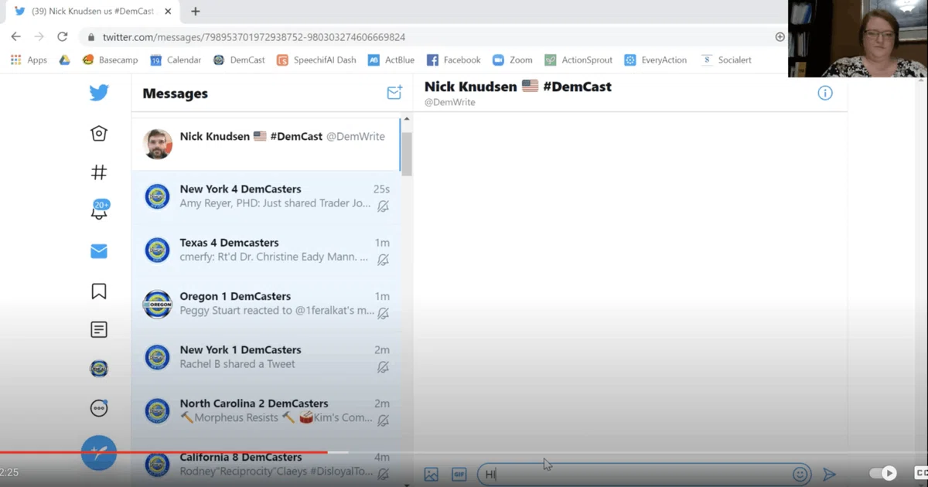This screenshot has width=928, height=487.
Task: Click Oregon 1 DemCasters group avatar
Action: pos(158,304)
